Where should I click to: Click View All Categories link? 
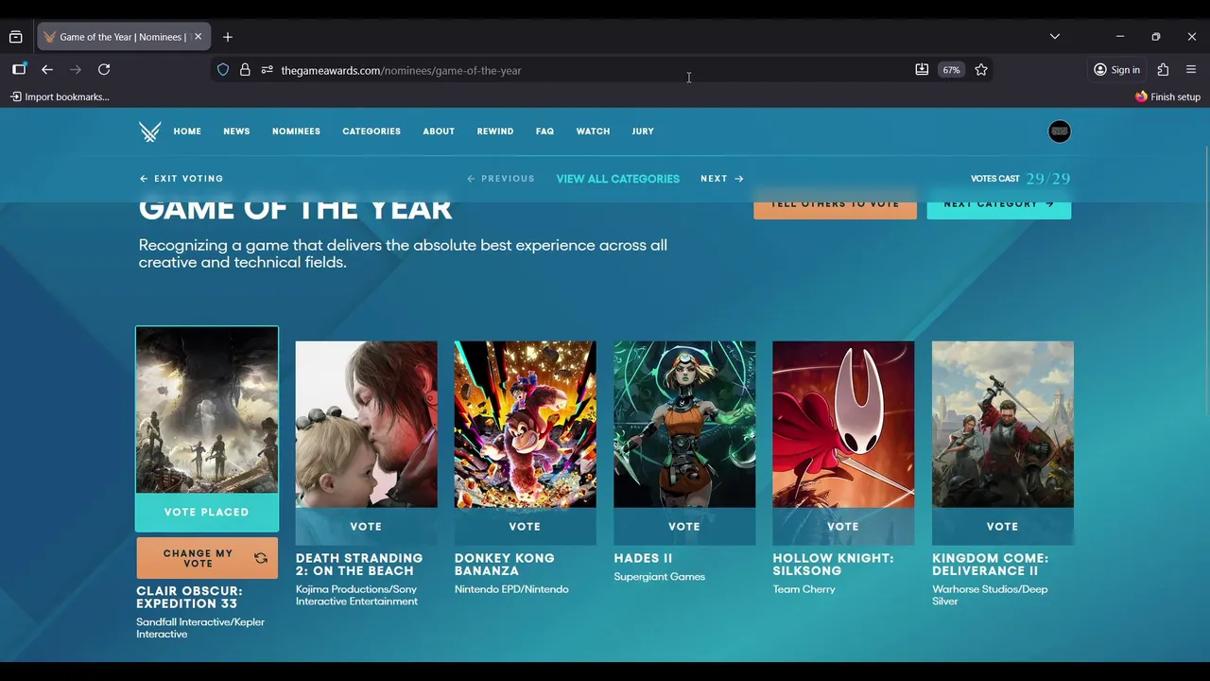click(617, 179)
